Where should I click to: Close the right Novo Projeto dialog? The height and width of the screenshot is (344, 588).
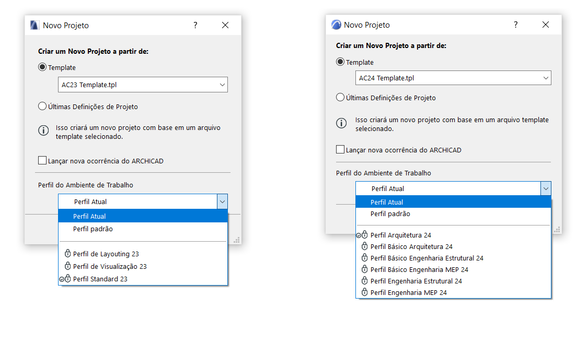545,25
